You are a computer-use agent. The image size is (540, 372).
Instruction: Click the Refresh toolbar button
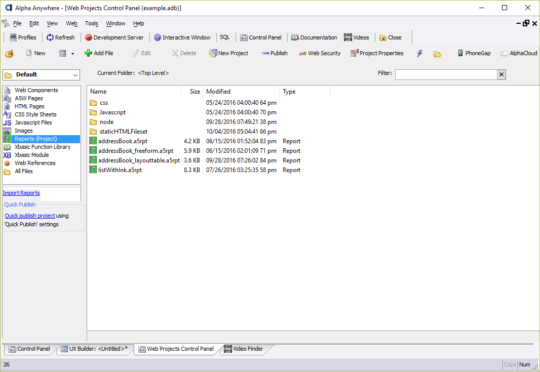point(61,37)
